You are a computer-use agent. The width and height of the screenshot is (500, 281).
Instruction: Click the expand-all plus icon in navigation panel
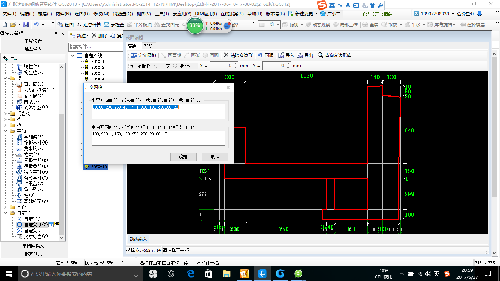coord(5,58)
